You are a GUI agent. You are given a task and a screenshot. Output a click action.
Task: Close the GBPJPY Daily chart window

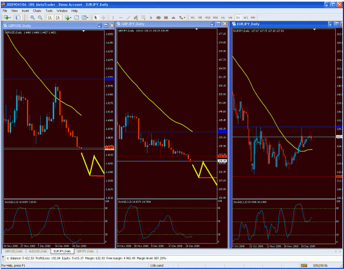pos(225,24)
